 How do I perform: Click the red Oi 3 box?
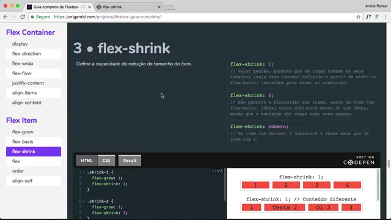(323, 208)
